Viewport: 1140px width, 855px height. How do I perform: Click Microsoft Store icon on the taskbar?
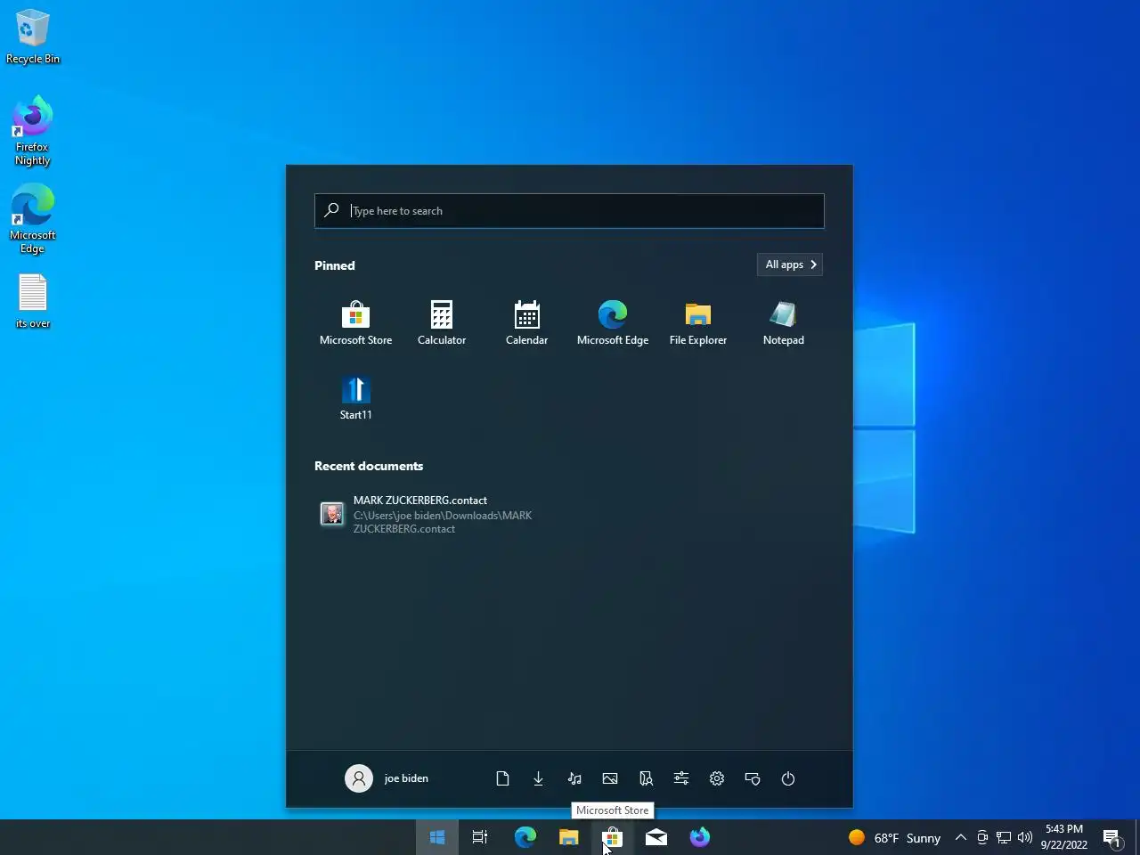pos(612,837)
